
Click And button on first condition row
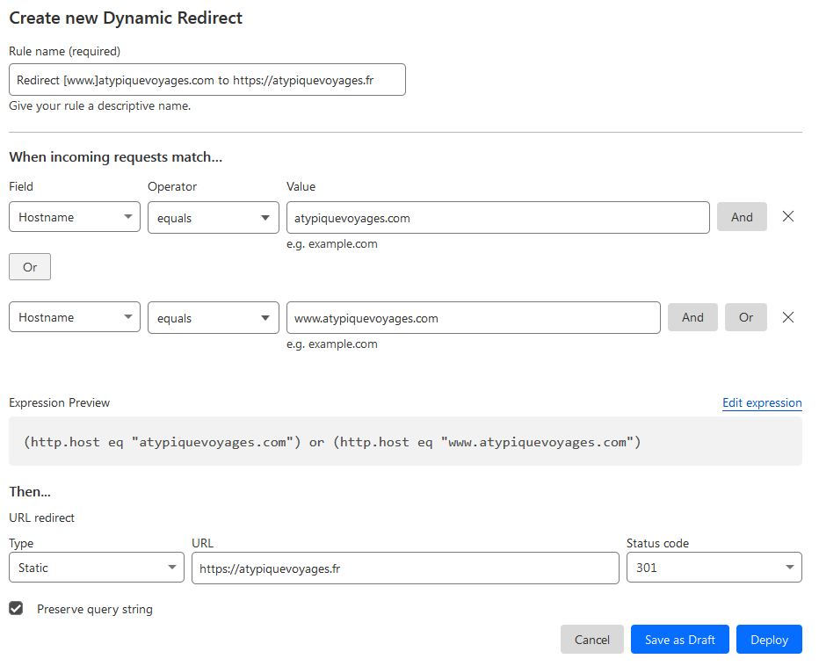tap(742, 217)
